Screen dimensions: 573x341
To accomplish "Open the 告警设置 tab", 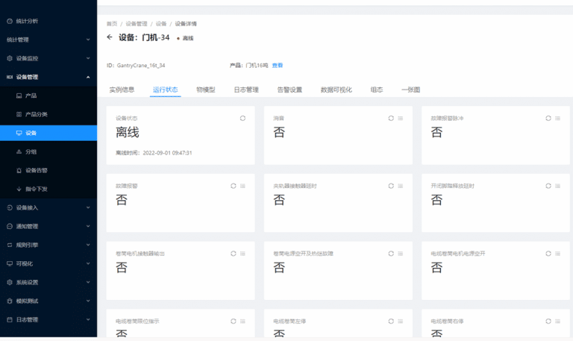I will pos(289,90).
